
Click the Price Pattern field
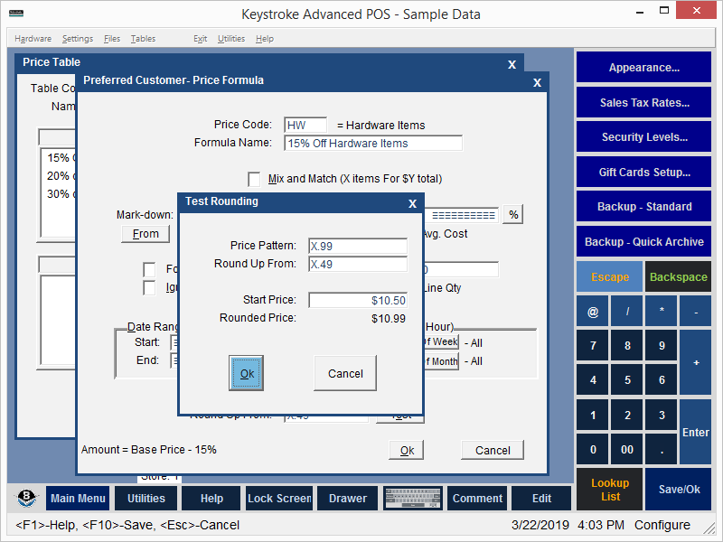[x=358, y=246]
